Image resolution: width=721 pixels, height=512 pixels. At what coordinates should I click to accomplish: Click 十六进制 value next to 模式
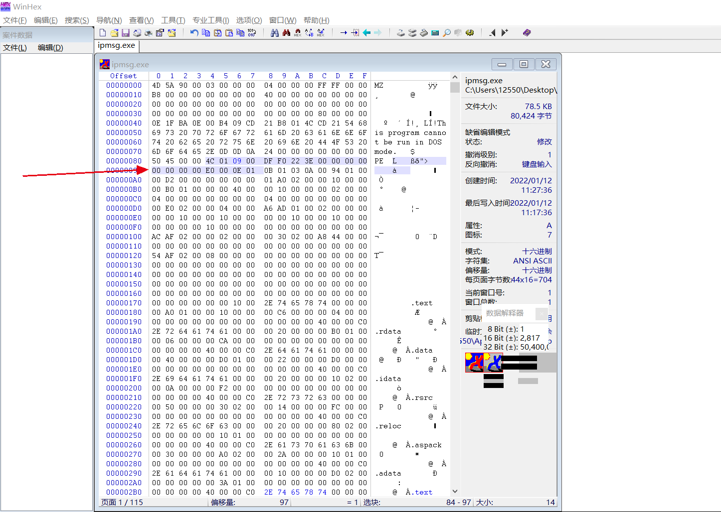tap(537, 252)
